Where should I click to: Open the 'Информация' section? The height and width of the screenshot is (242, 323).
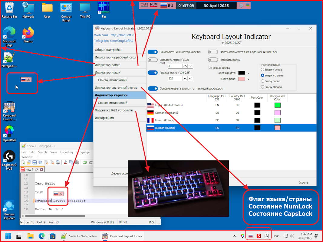coord(120,118)
